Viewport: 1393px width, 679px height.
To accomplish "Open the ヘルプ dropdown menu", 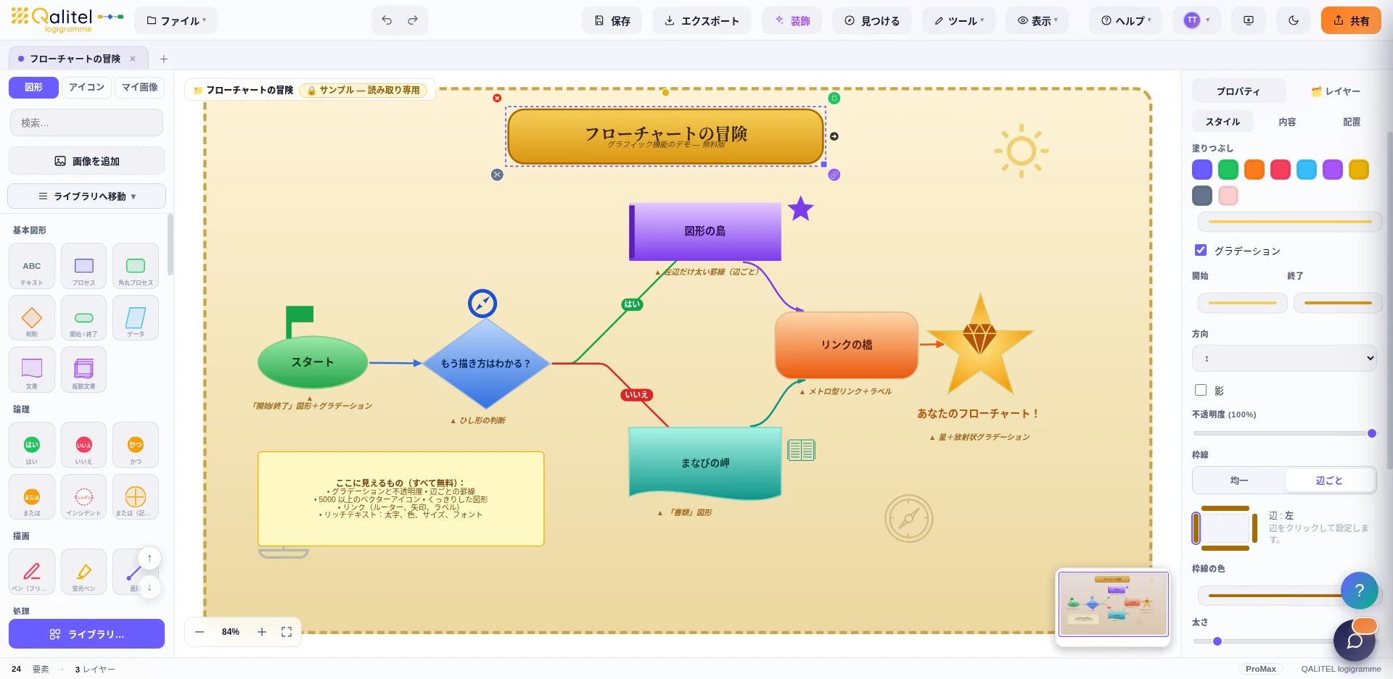I will pyautogui.click(x=1126, y=20).
